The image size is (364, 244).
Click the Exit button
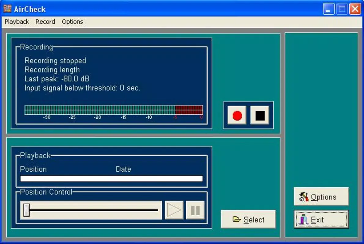[x=321, y=219]
